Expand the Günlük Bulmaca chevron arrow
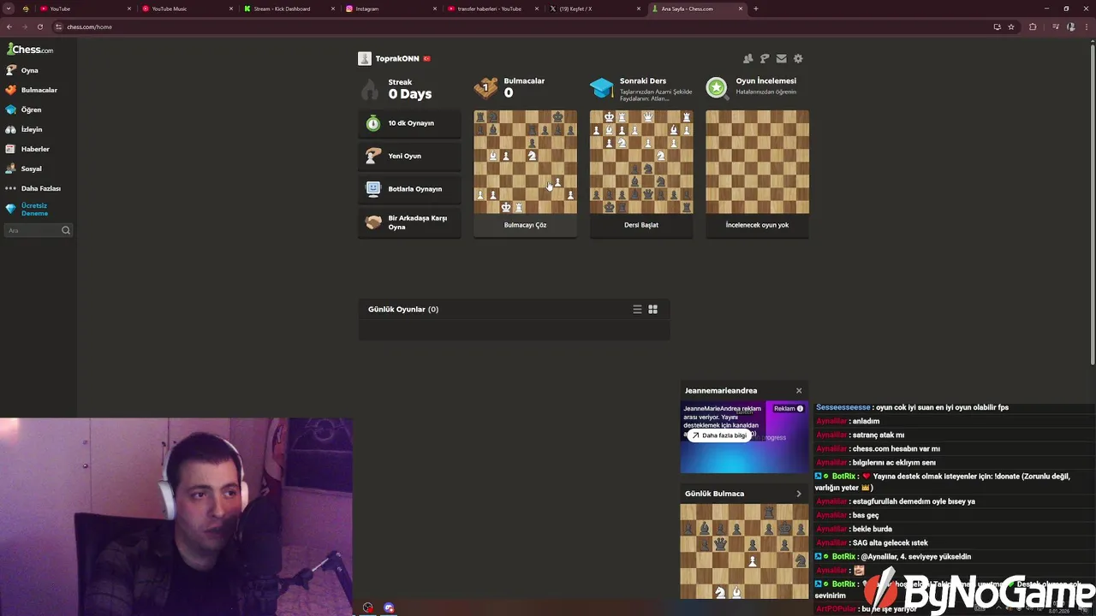 tap(799, 494)
